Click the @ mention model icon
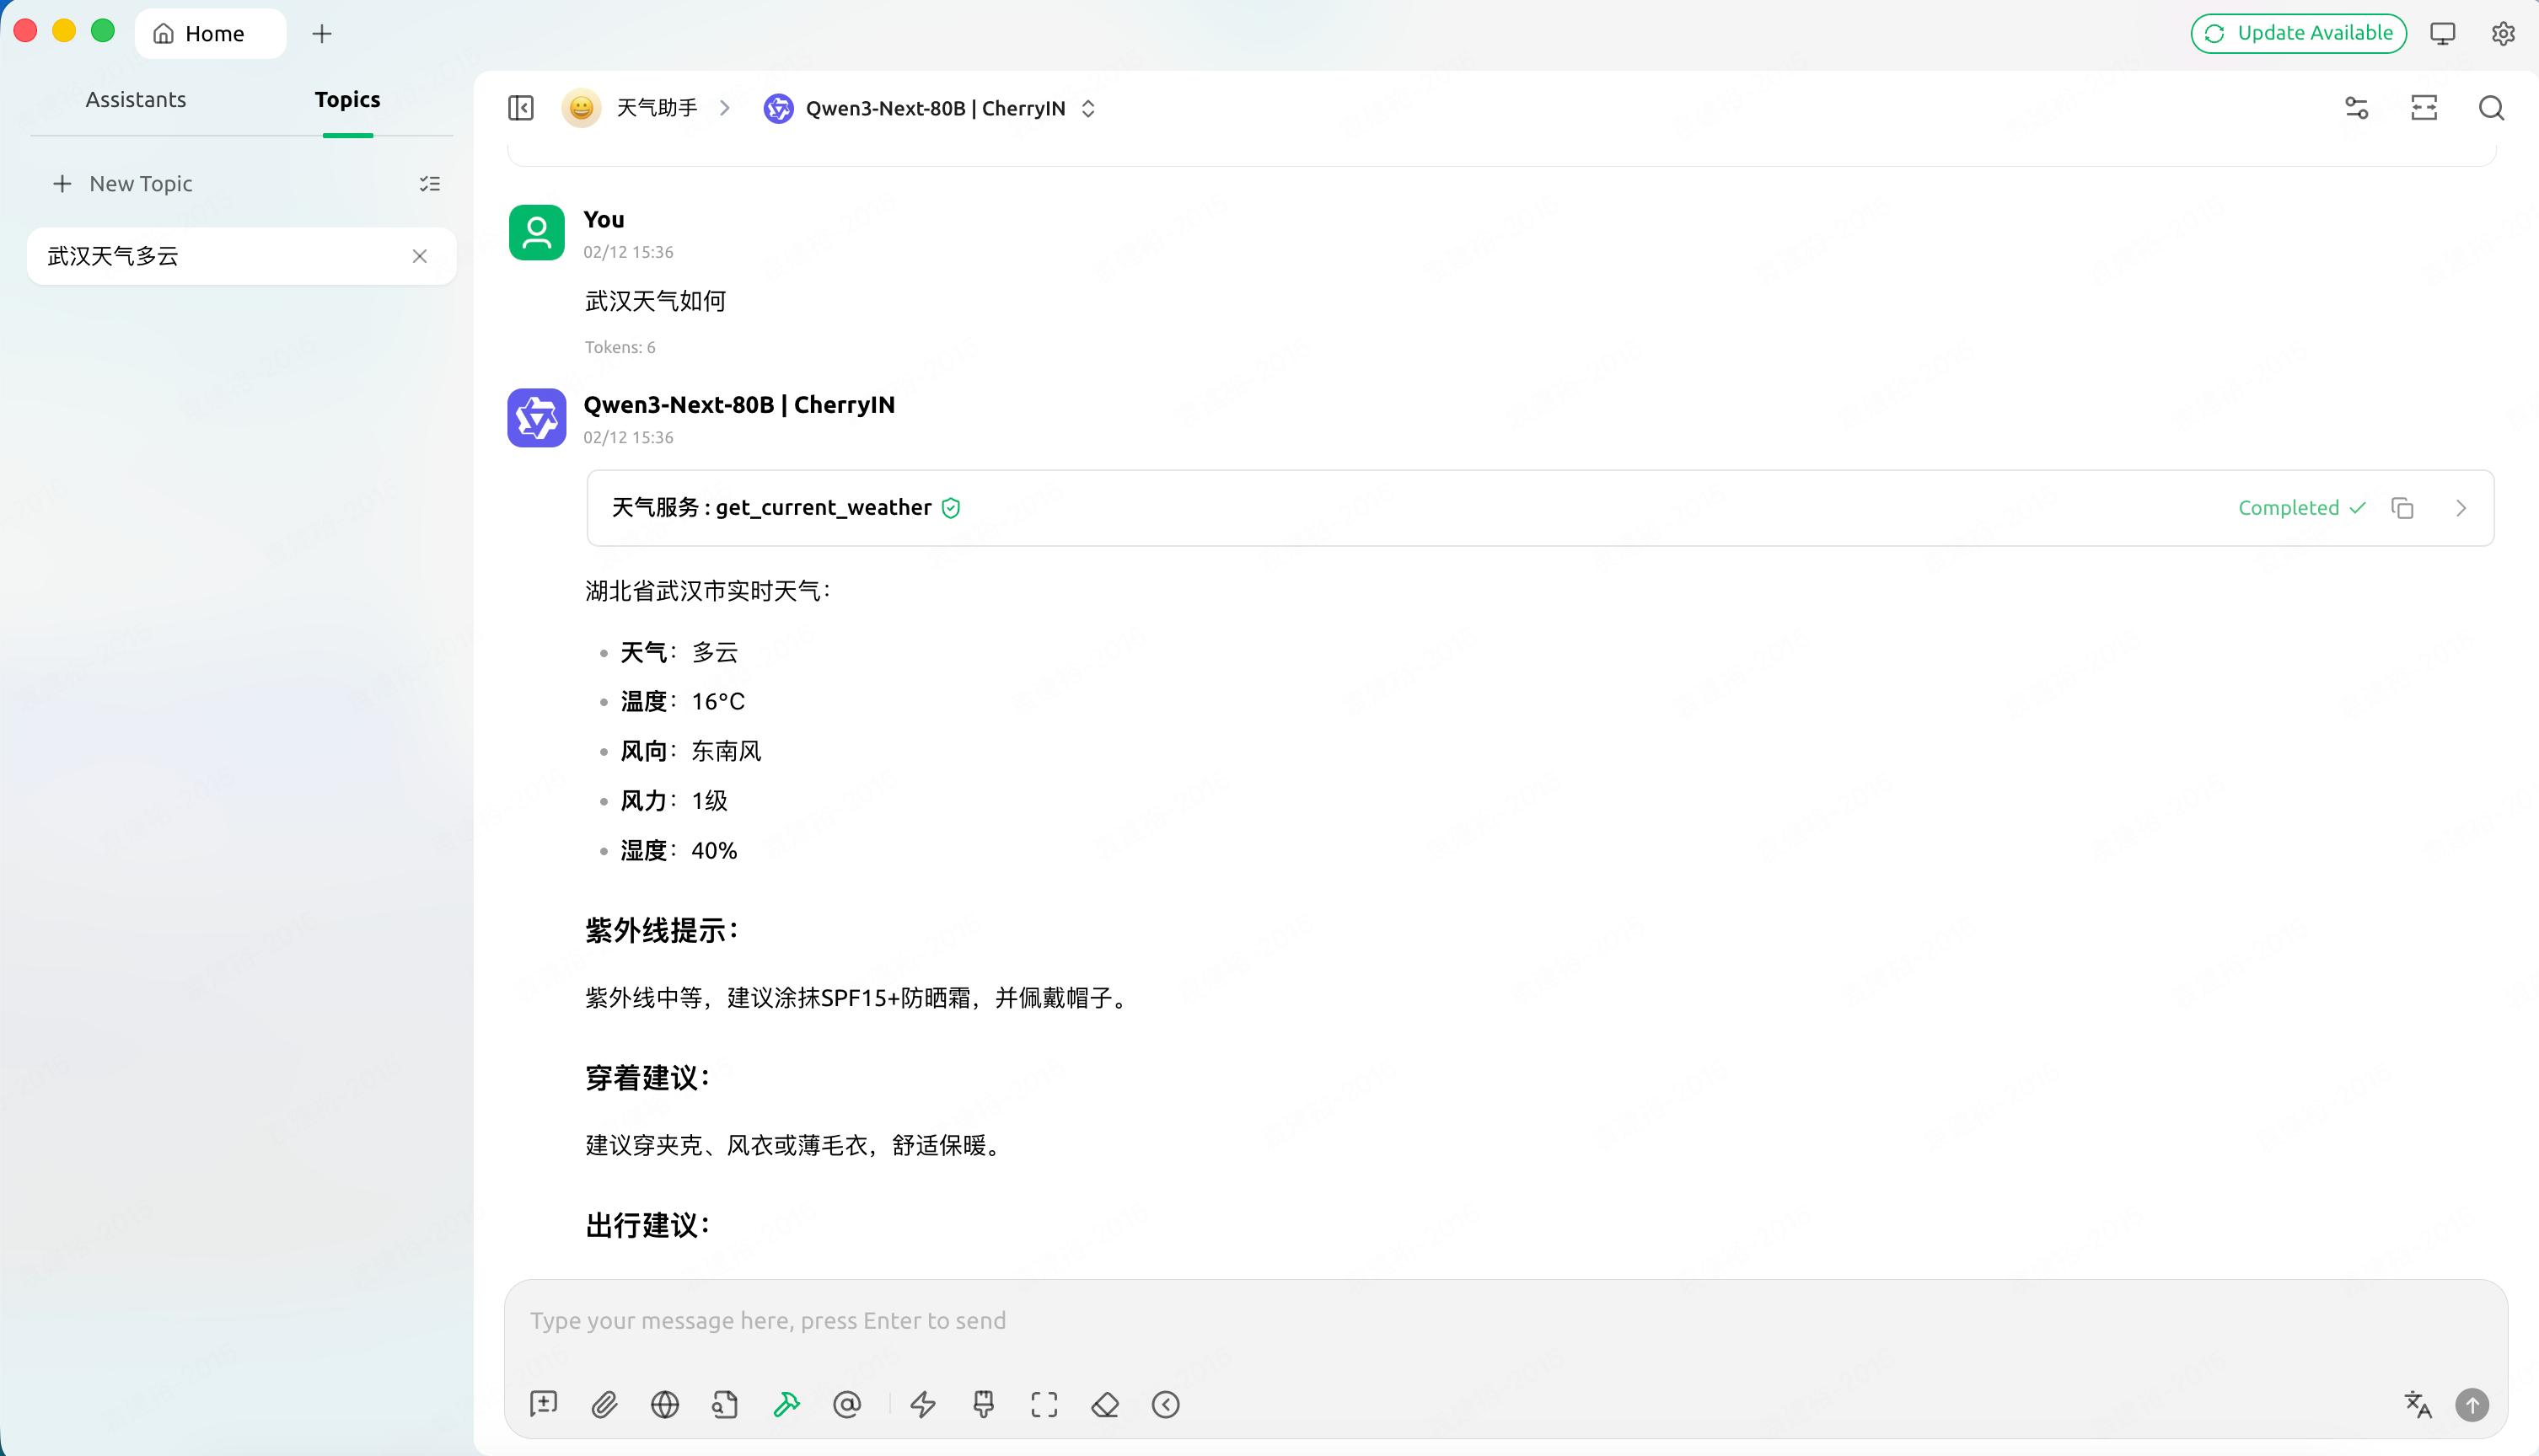The width and height of the screenshot is (2539, 1456). 846,1405
